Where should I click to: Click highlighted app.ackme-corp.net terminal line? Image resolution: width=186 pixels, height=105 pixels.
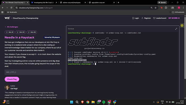(x=77, y=60)
